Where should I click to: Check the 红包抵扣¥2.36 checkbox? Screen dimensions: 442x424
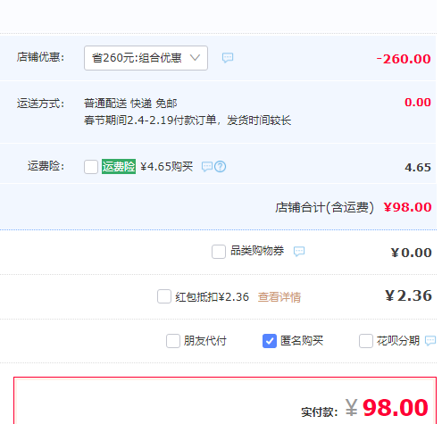point(164,296)
